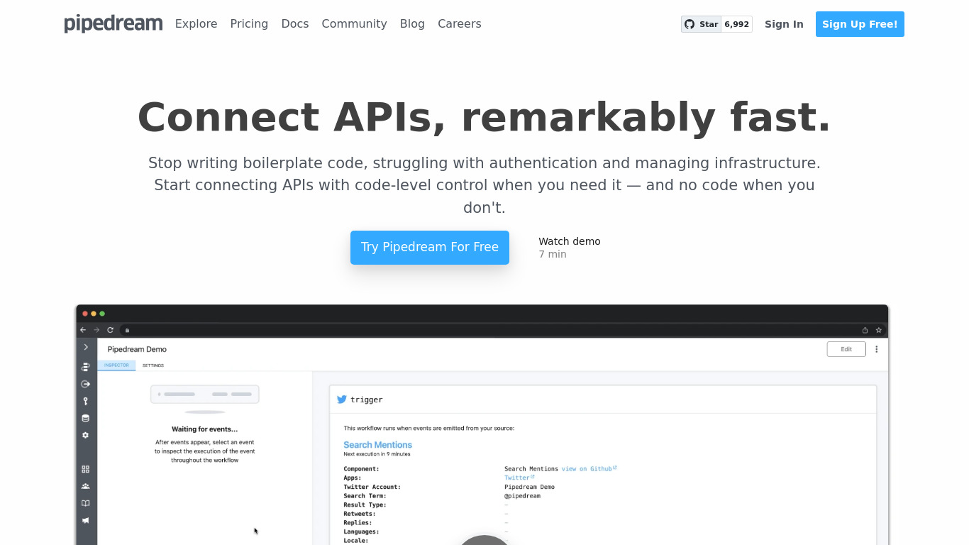Screen dimensions: 969x545
Task: Click the 'Next execution in 9 minutes' text
Action: coord(377,454)
